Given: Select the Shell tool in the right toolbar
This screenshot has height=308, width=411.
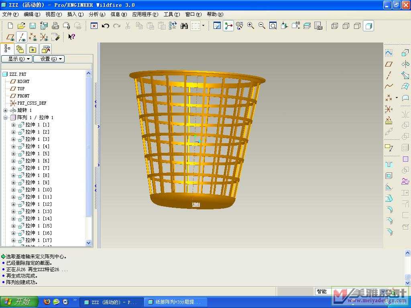Looking at the screenshot, I should click(x=389, y=176).
